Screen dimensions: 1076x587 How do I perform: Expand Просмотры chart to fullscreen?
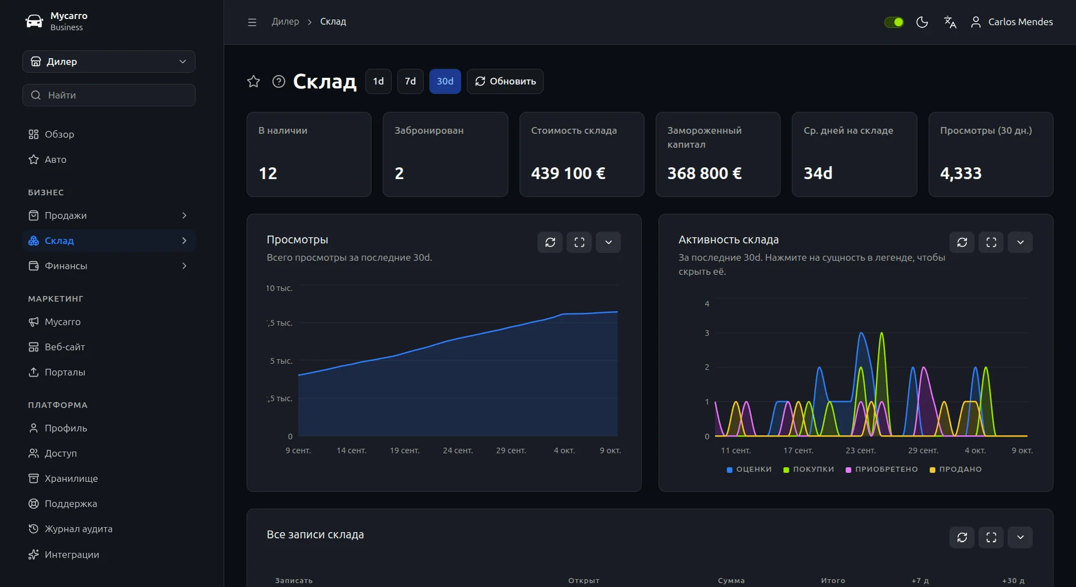click(x=579, y=242)
